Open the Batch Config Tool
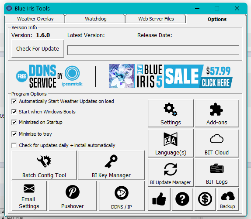The height and width of the screenshot is (219, 251). 44,165
